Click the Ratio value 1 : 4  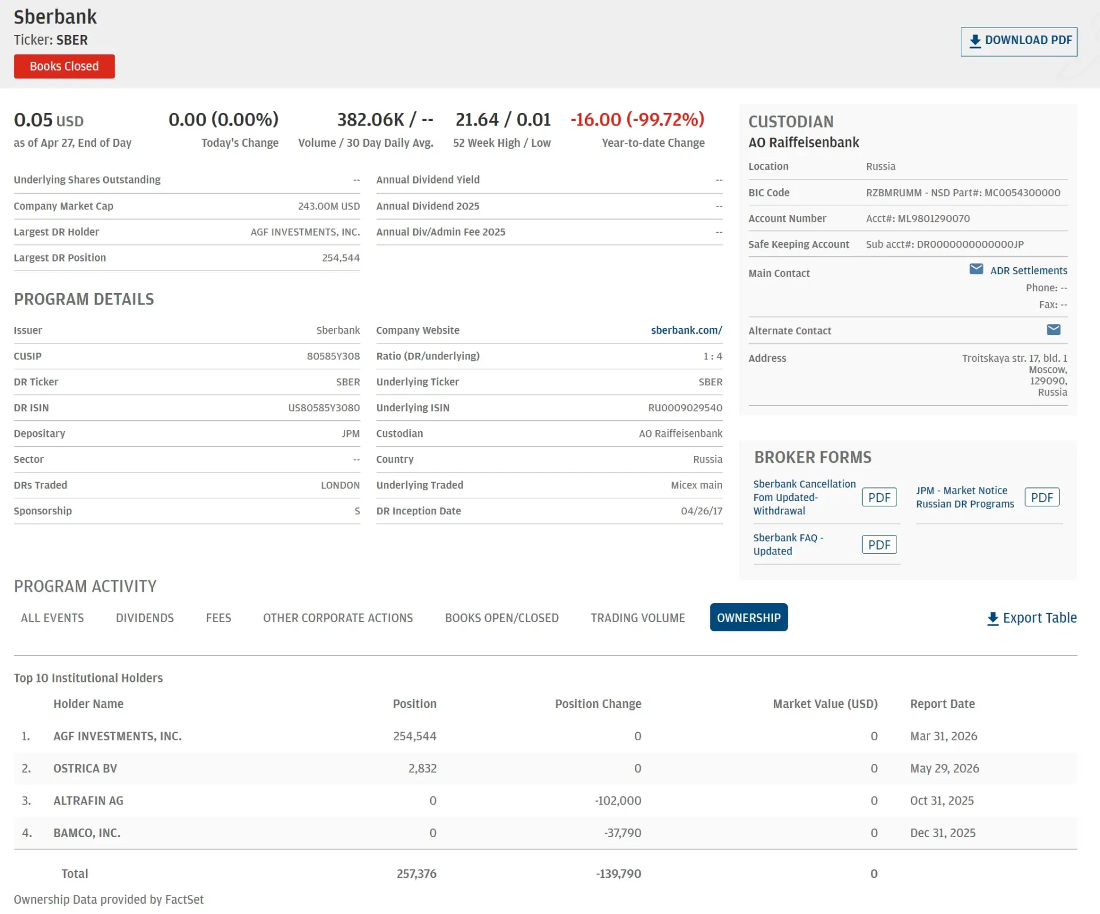pyautogui.click(x=713, y=356)
